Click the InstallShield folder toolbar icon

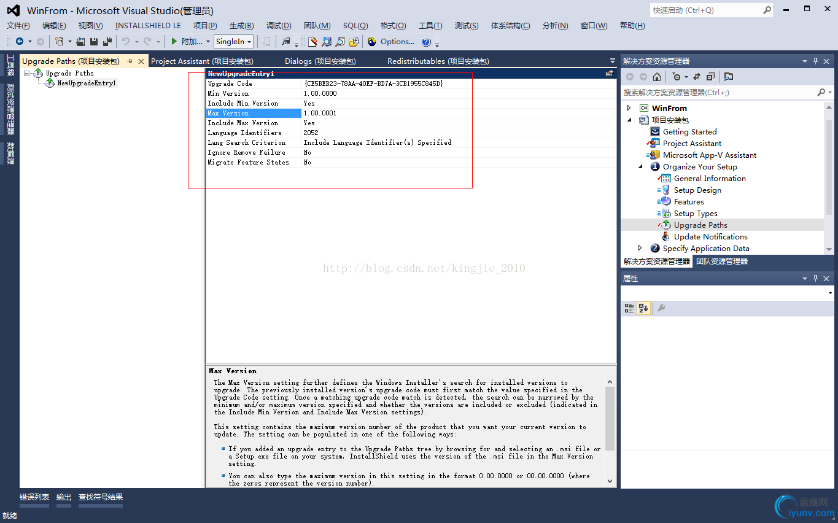[x=354, y=41]
